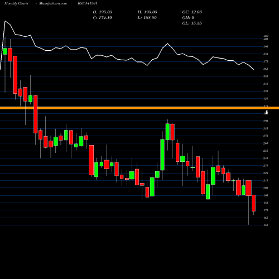
Task: Click the small white marker icon below orange line
Action: [267, 112]
